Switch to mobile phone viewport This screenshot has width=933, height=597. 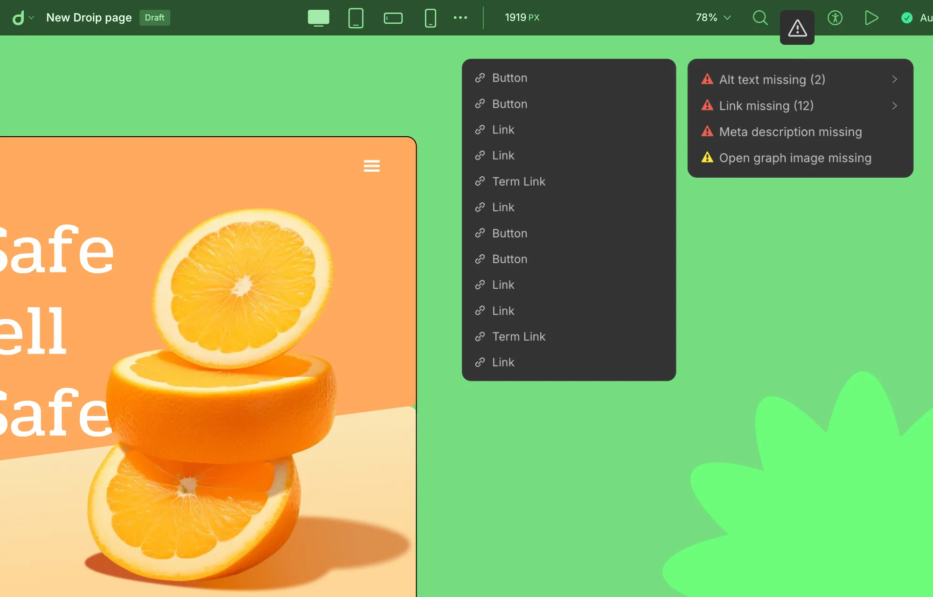point(430,18)
